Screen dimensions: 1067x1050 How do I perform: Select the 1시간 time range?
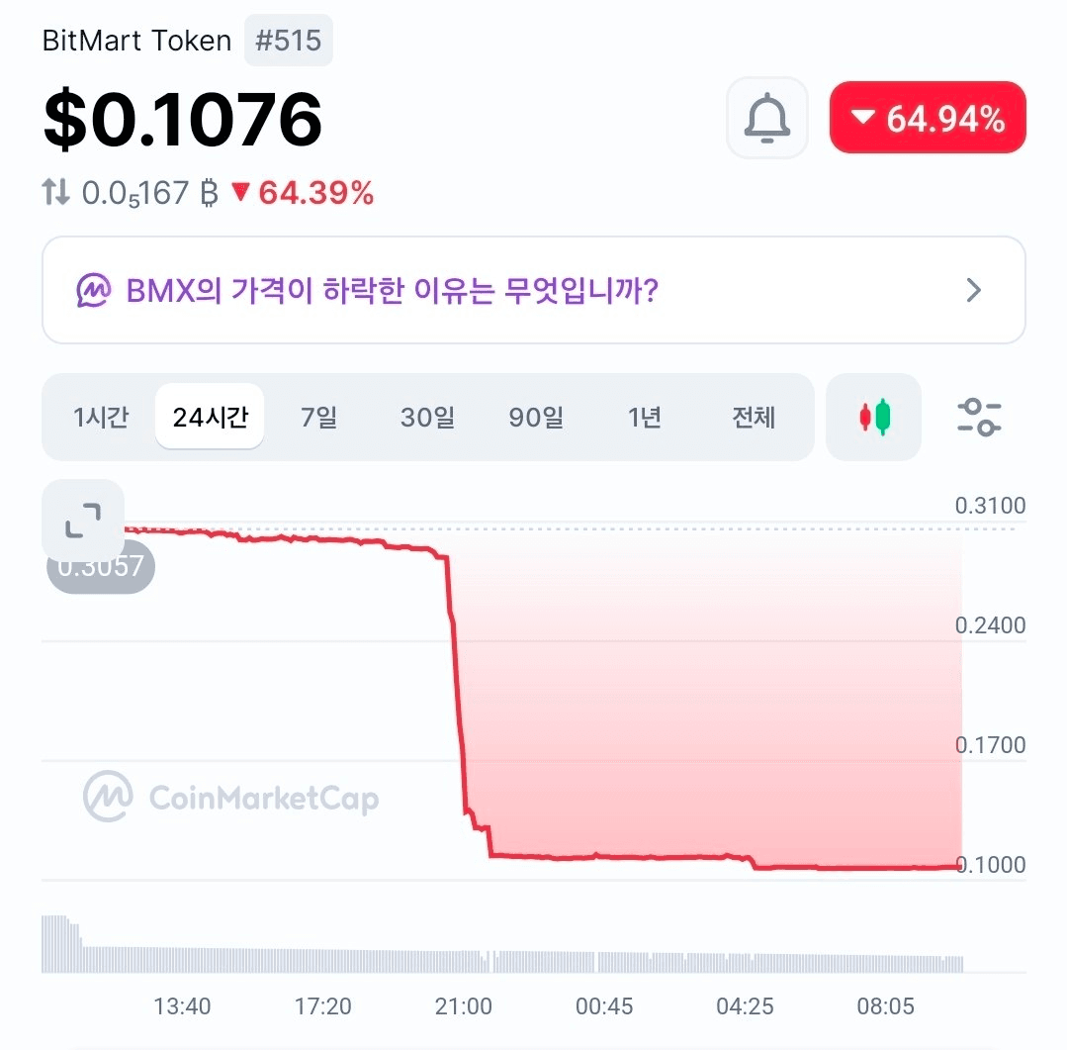pos(101,417)
